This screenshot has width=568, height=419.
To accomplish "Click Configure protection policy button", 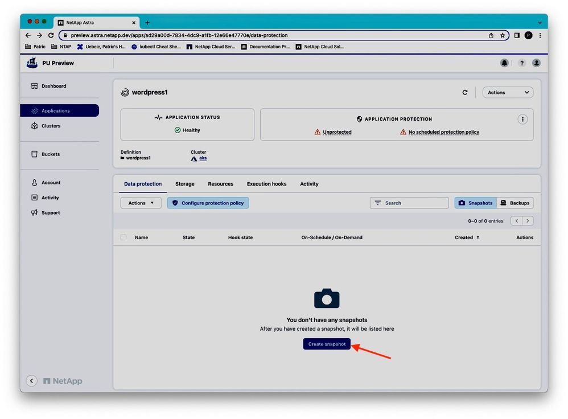I will (208, 203).
